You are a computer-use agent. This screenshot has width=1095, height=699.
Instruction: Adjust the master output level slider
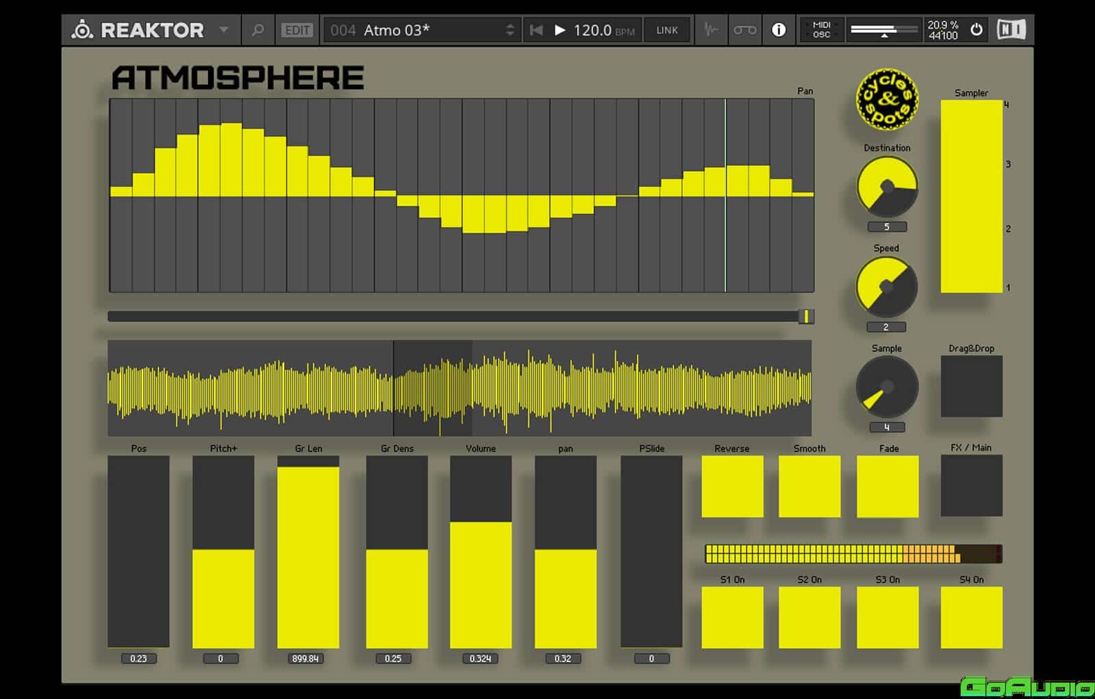[884, 30]
